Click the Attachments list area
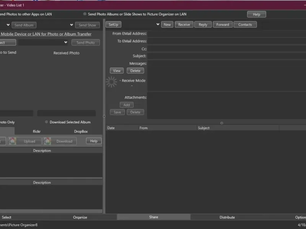 click(226, 105)
